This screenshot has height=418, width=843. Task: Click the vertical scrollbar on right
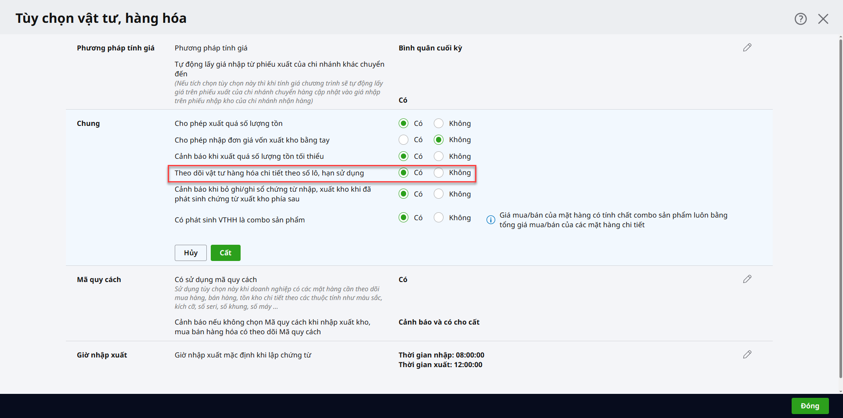tap(840, 211)
